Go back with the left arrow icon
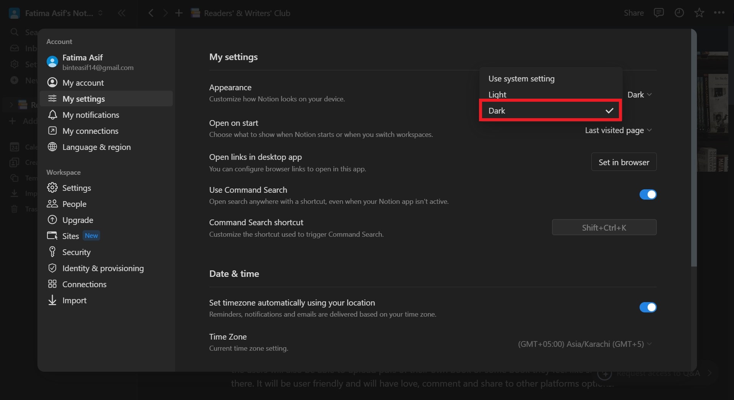The height and width of the screenshot is (400, 734). (151, 13)
